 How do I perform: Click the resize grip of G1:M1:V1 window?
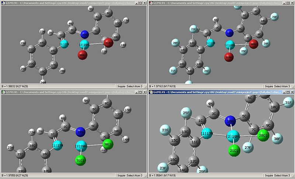click(x=292, y=87)
